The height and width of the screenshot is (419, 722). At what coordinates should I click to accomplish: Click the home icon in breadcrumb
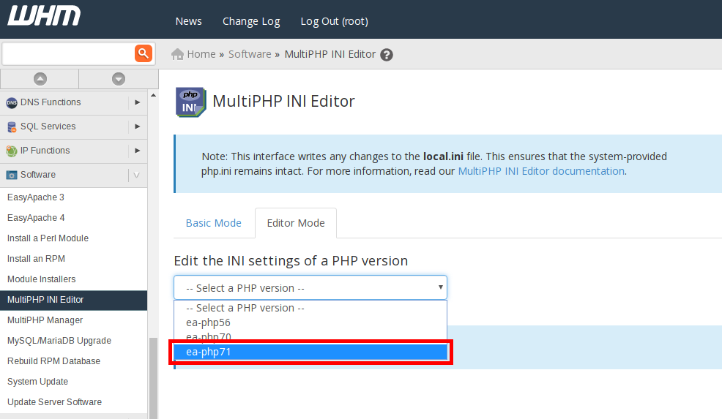point(177,54)
